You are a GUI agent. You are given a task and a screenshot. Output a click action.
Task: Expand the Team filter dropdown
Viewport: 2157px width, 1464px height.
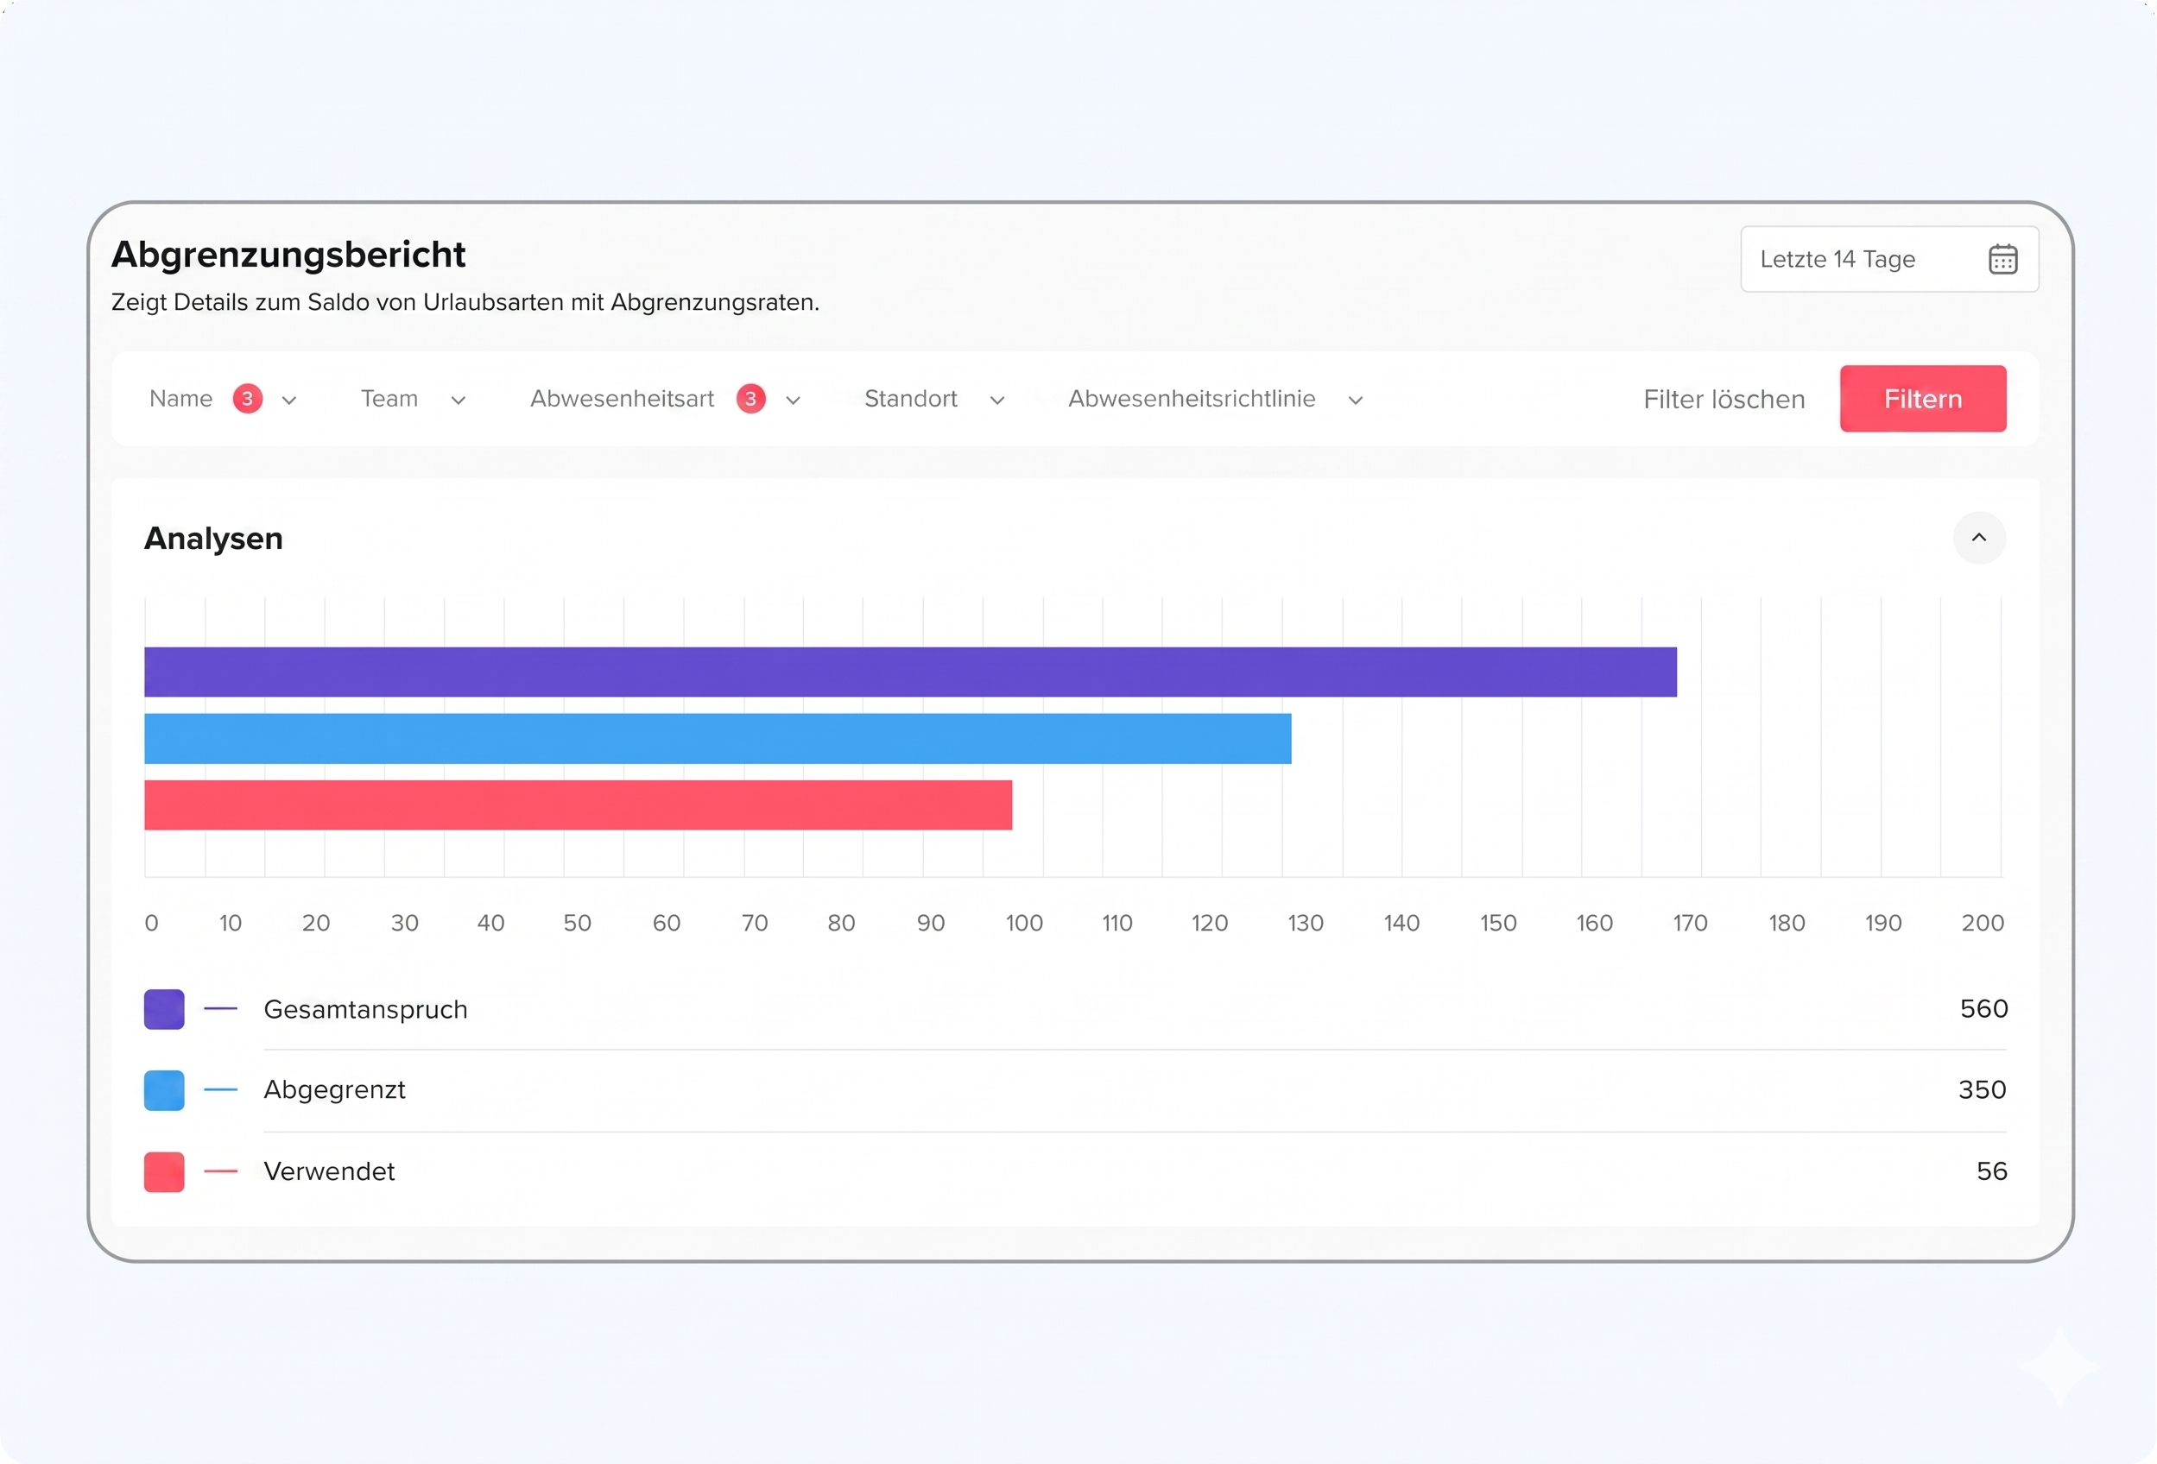pos(458,401)
